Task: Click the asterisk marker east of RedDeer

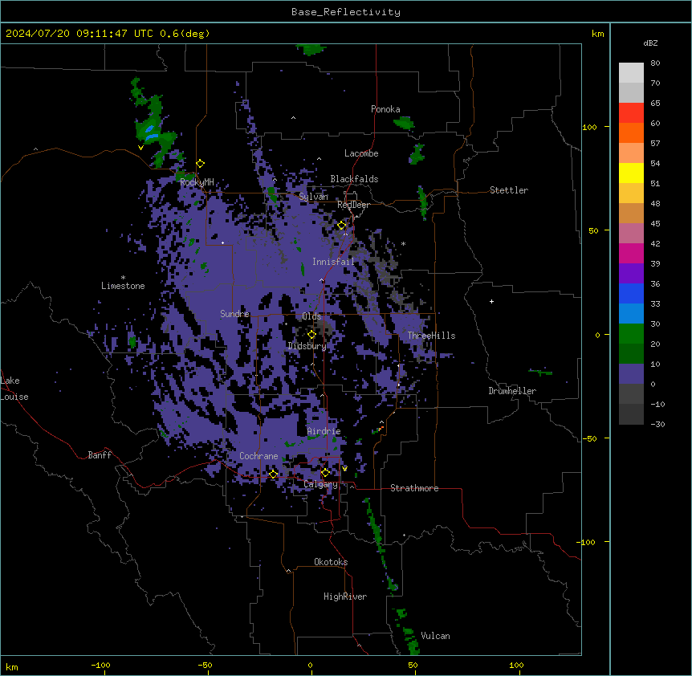Action: click(403, 243)
